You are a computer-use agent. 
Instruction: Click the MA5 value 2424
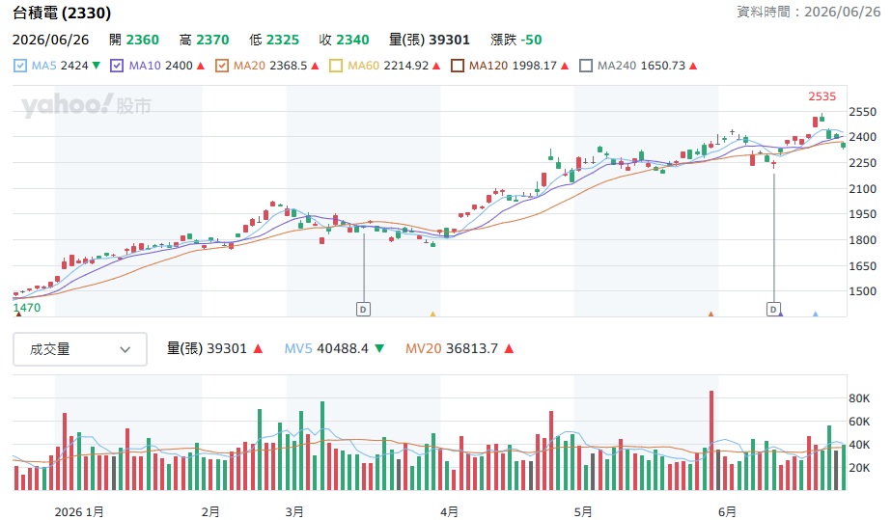click(74, 66)
